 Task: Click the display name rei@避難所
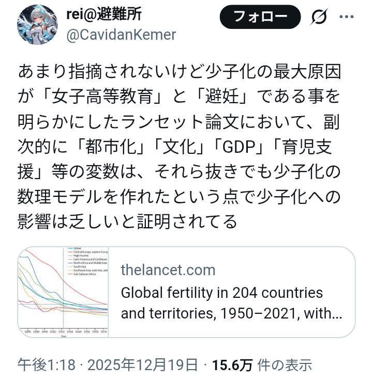click(103, 14)
